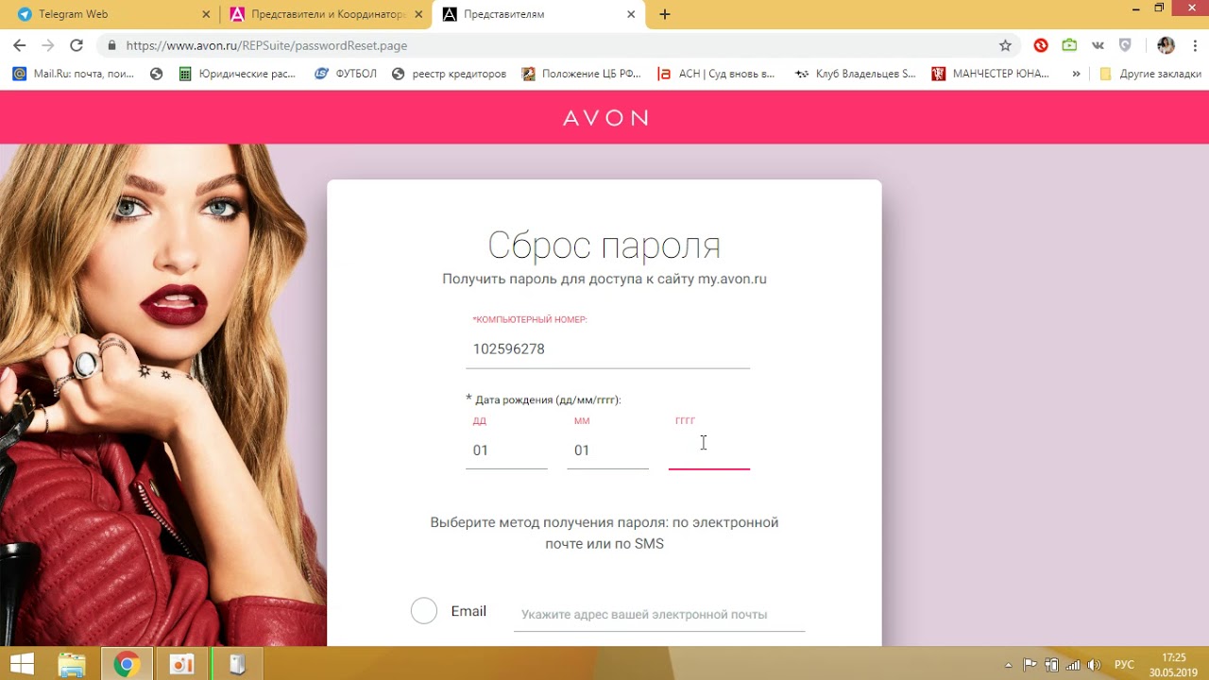This screenshot has width=1209, height=680.
Task: Open the РУС language switcher
Action: point(1124,665)
